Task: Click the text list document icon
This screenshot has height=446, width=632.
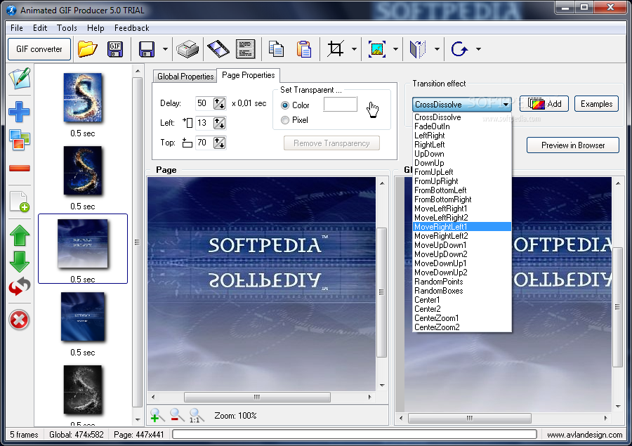Action: point(246,49)
